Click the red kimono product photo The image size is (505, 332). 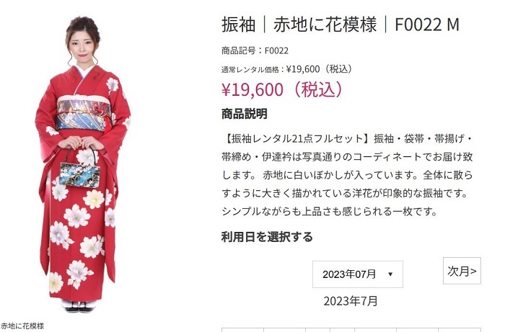pyautogui.click(x=83, y=164)
